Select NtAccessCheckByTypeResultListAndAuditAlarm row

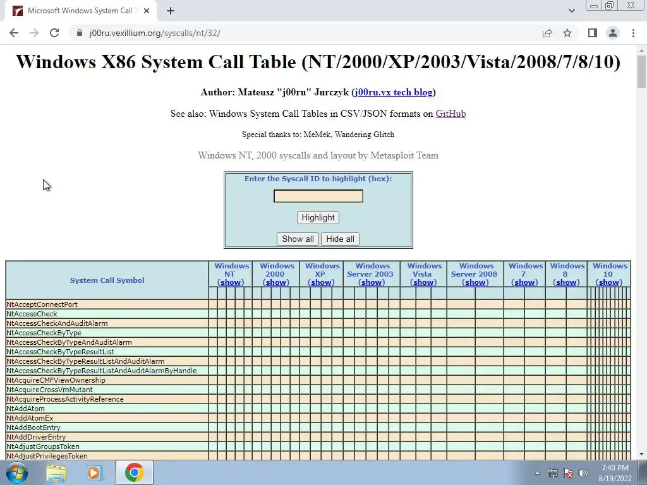pyautogui.click(x=318, y=361)
